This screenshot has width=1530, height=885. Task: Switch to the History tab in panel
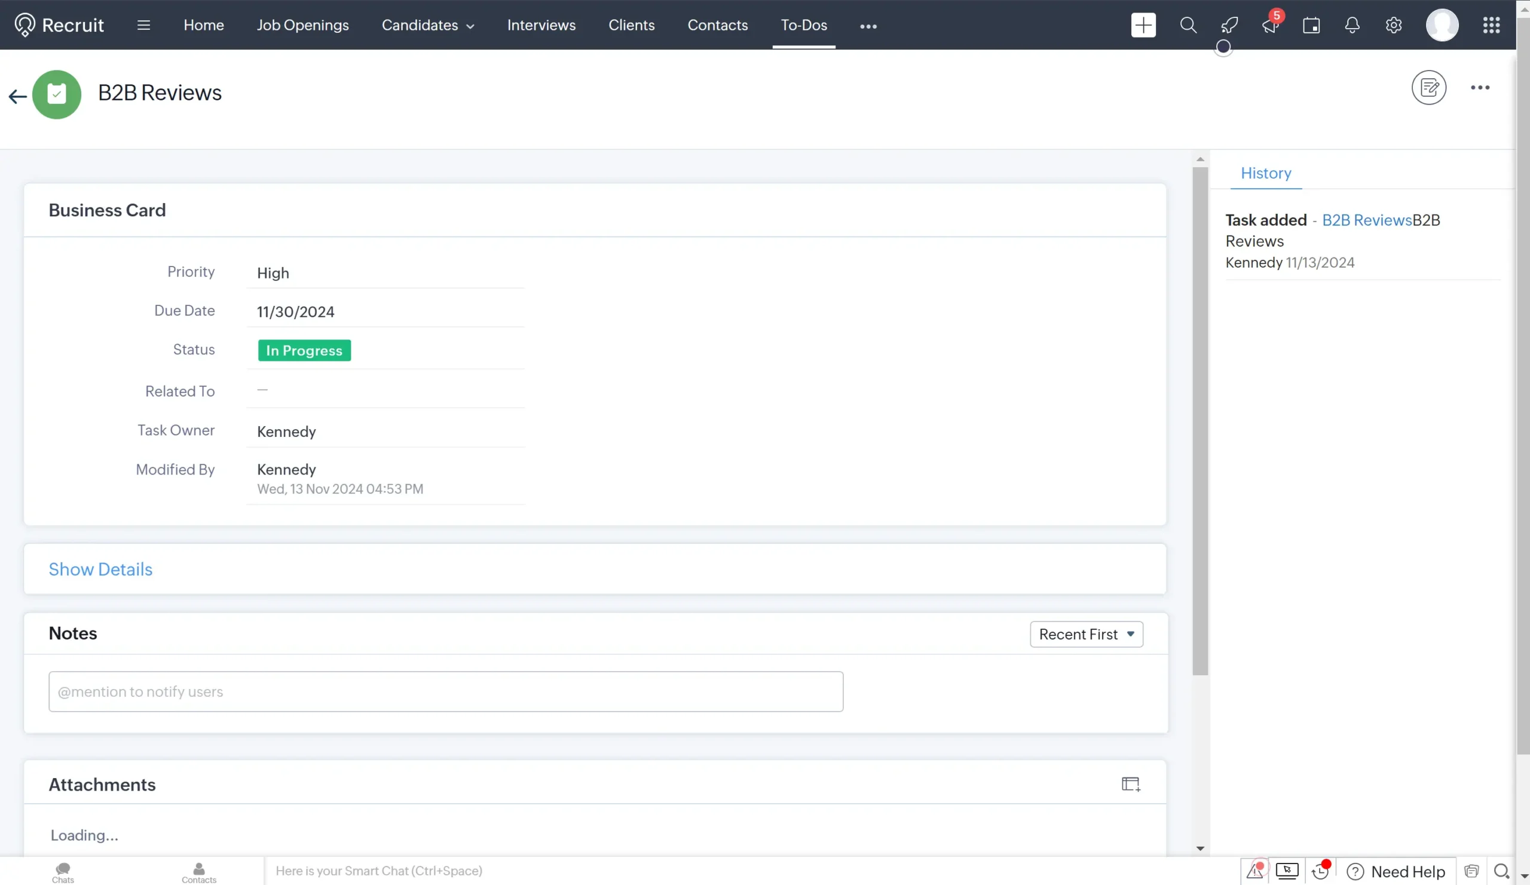pos(1265,172)
